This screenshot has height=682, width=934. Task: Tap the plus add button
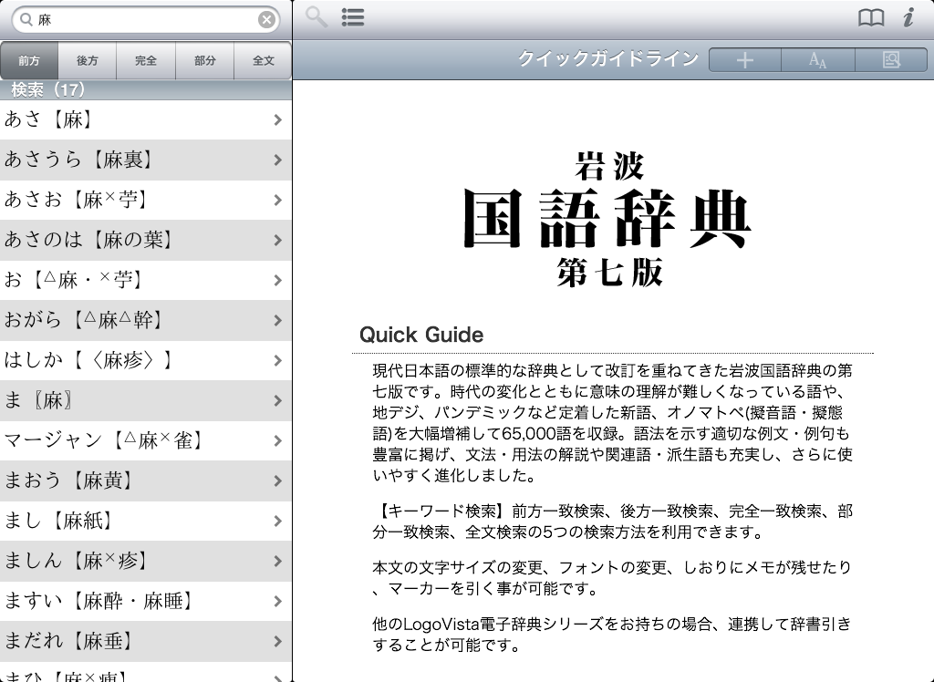point(745,60)
